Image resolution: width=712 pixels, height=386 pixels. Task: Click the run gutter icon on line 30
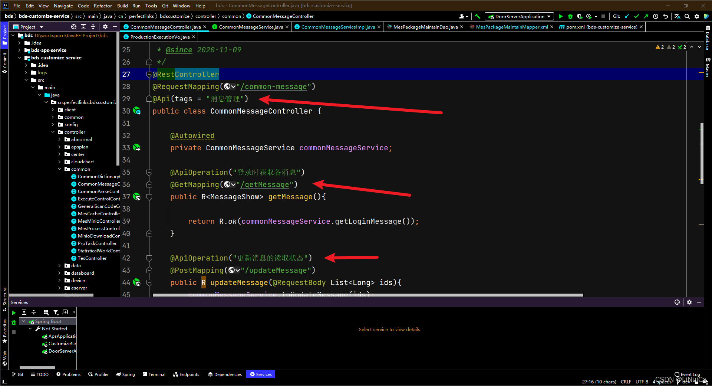tap(137, 111)
